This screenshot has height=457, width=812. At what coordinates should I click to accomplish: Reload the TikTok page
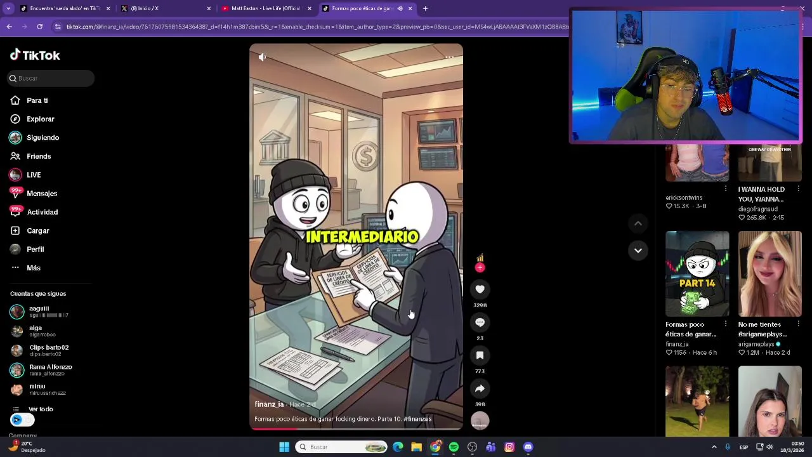(39, 27)
